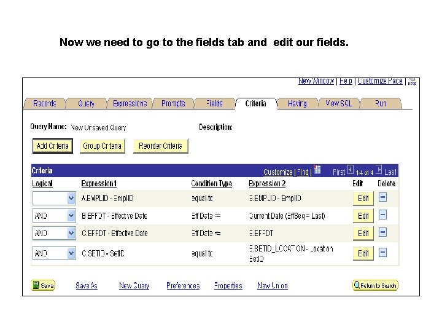Viewport: 442px width, 332px height.
Task: Sort by Condition Type column header
Action: tap(211, 183)
